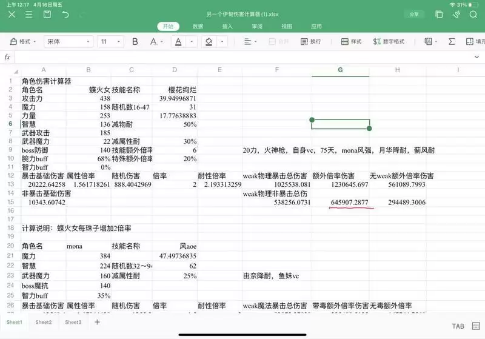The width and height of the screenshot is (485, 339).
Task: Click the undo arrow icon
Action: pyautogui.click(x=65, y=14)
